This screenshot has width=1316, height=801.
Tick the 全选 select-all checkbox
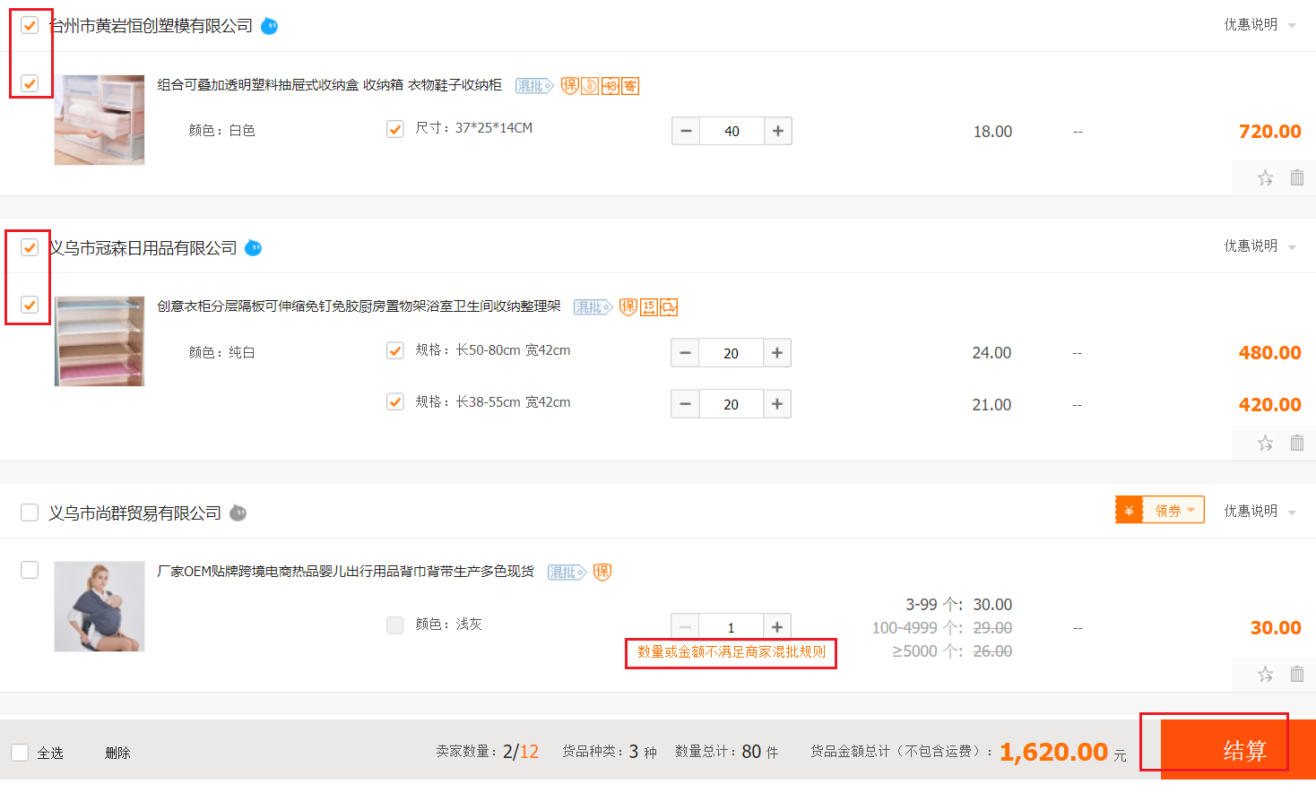[21, 753]
